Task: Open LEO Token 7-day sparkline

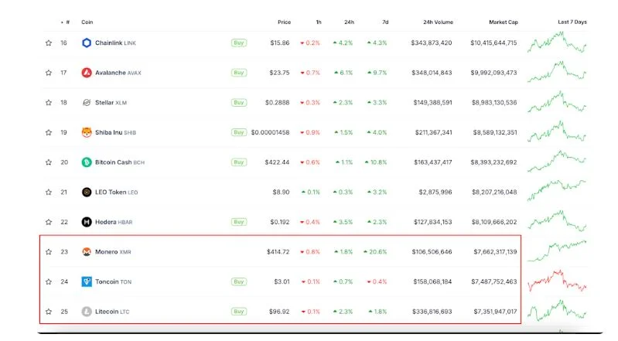Action: pyautogui.click(x=557, y=191)
